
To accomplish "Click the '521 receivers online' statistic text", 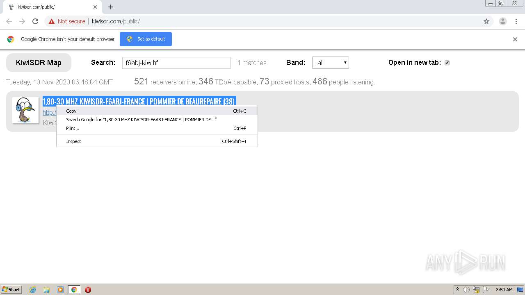I will [165, 82].
